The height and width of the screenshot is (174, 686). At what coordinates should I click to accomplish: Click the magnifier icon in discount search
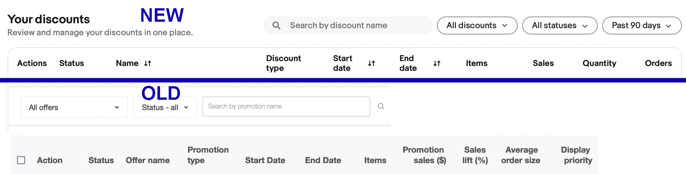coord(277,25)
